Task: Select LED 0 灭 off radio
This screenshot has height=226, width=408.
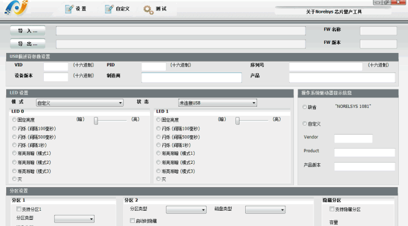Action: (14, 178)
